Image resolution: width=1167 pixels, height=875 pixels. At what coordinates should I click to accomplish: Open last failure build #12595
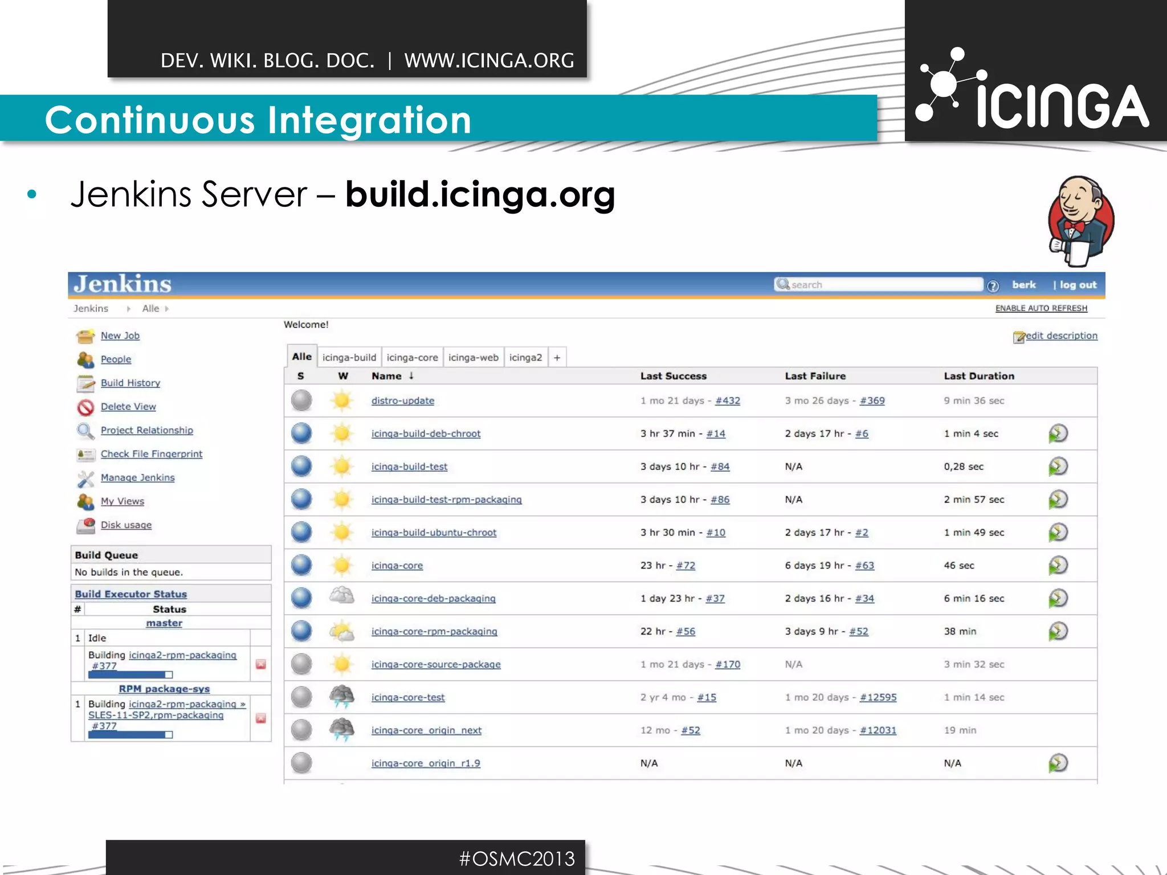[878, 698]
